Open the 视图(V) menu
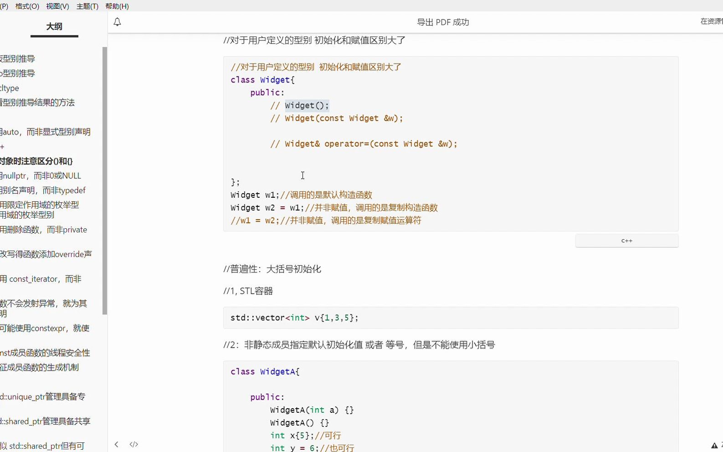Screen dimensions: 723x452 (x=57, y=6)
